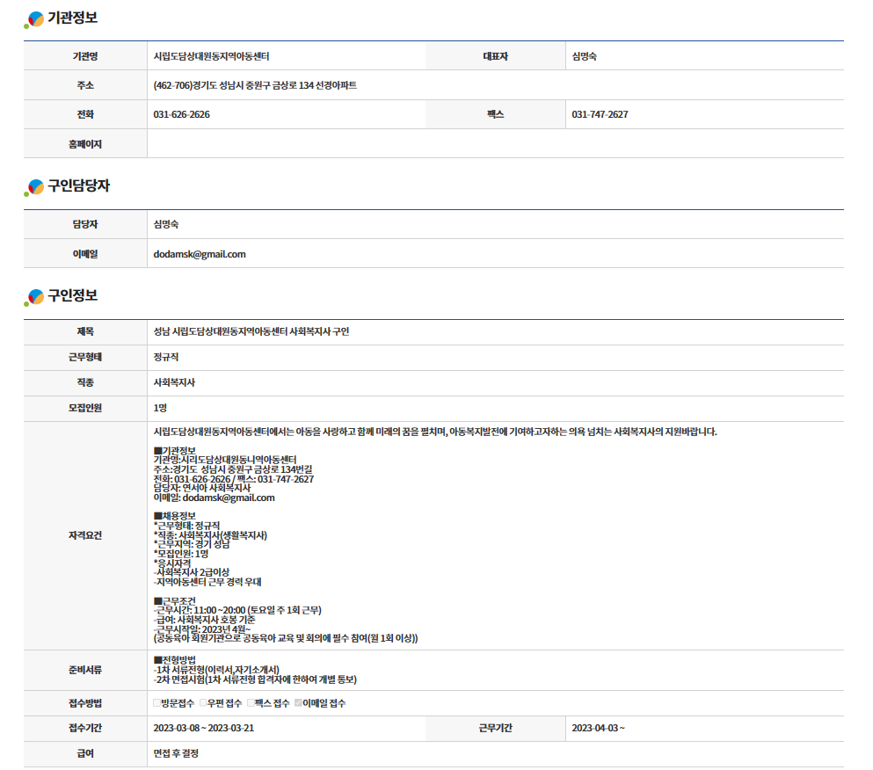
Task: Click the 직종 label cell
Action: click(x=85, y=382)
